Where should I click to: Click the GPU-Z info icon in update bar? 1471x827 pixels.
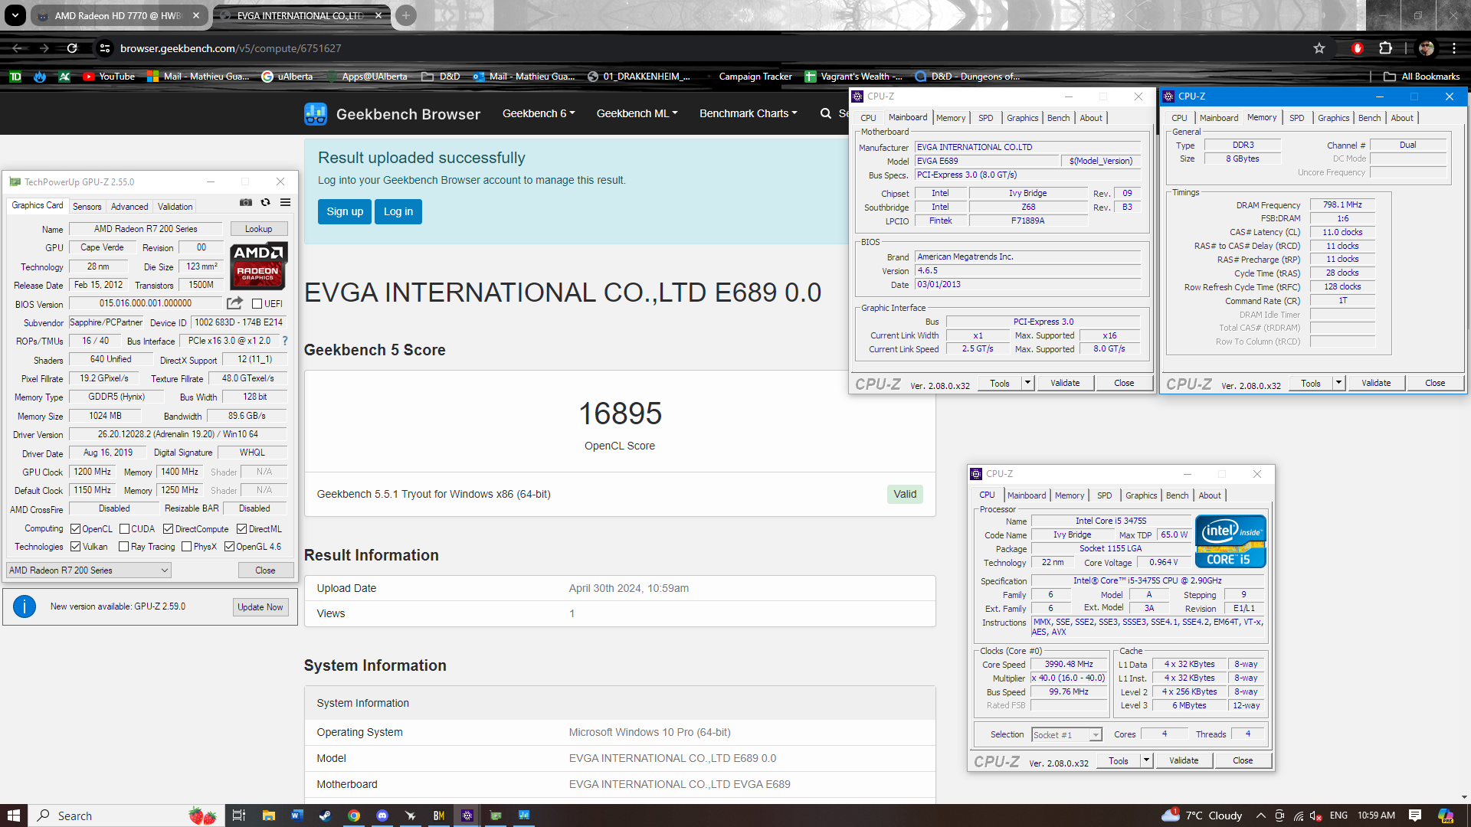pyautogui.click(x=25, y=607)
